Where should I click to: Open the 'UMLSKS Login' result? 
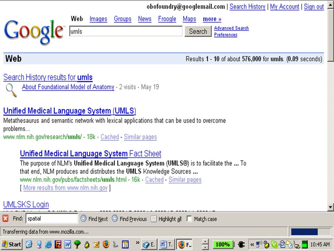click(x=26, y=204)
